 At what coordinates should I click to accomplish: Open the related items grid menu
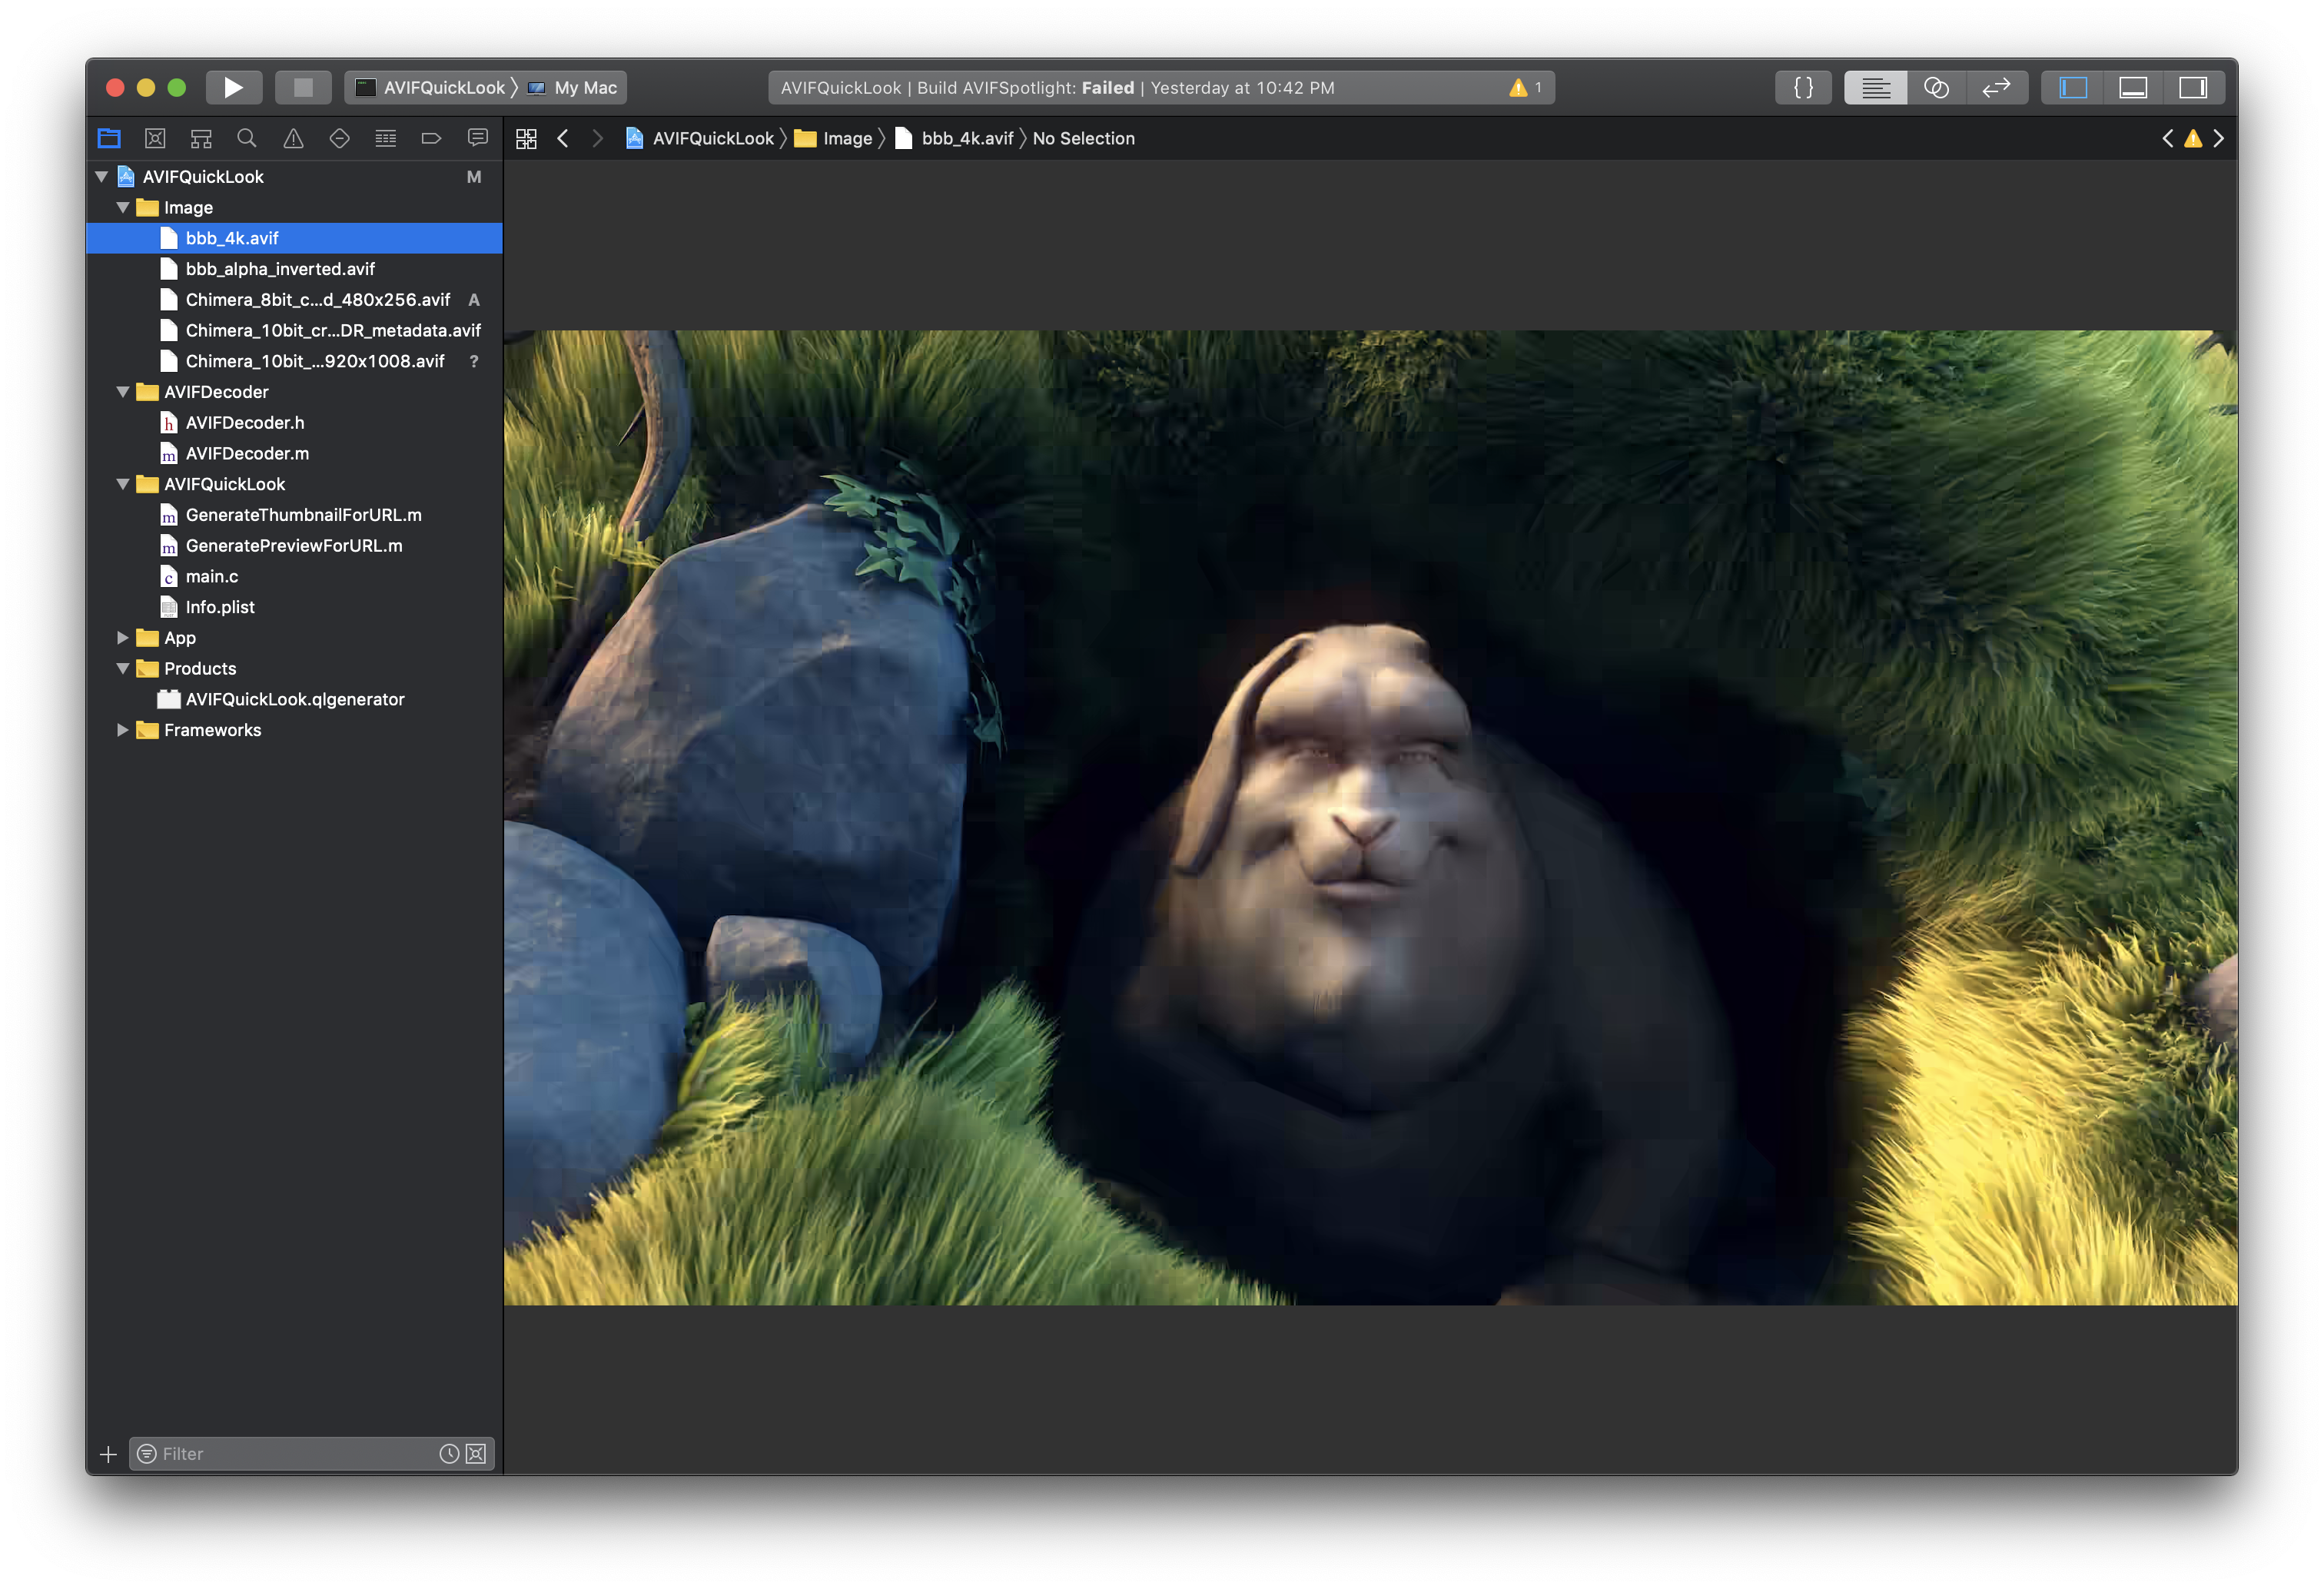[x=526, y=139]
